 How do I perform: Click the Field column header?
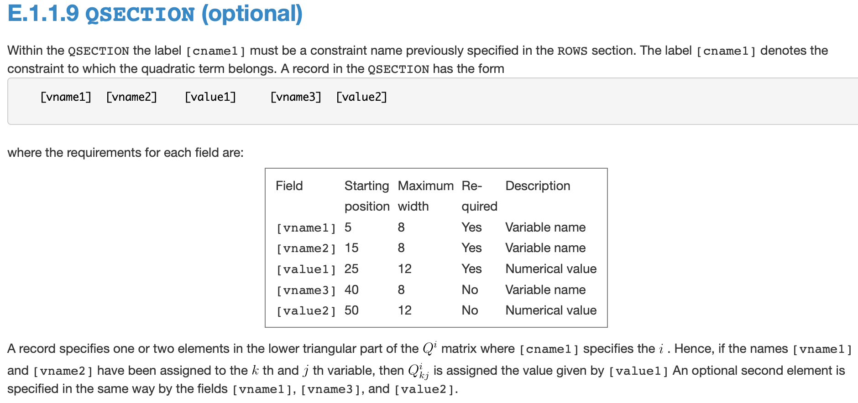[x=289, y=186]
